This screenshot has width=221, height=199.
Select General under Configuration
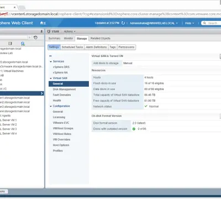(58, 112)
